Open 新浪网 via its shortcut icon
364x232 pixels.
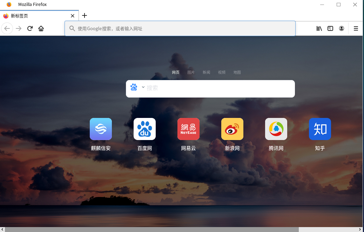(x=232, y=129)
